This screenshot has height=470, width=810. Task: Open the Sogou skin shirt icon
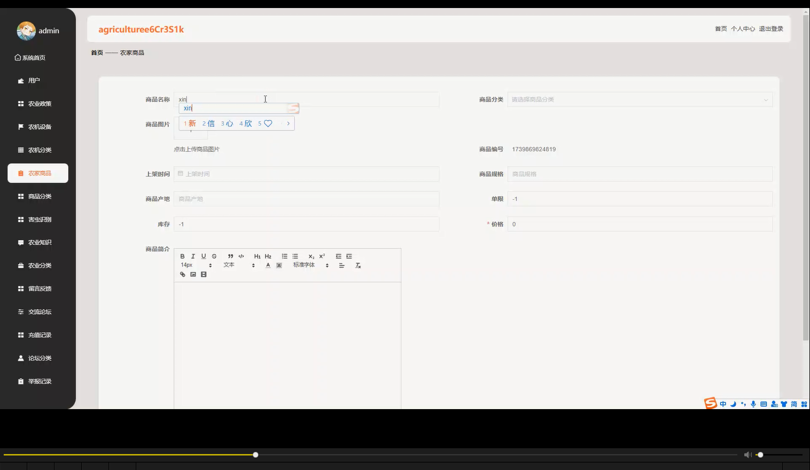tap(784, 404)
